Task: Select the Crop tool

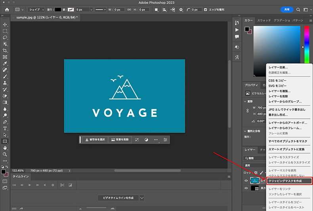Action: 5,51
